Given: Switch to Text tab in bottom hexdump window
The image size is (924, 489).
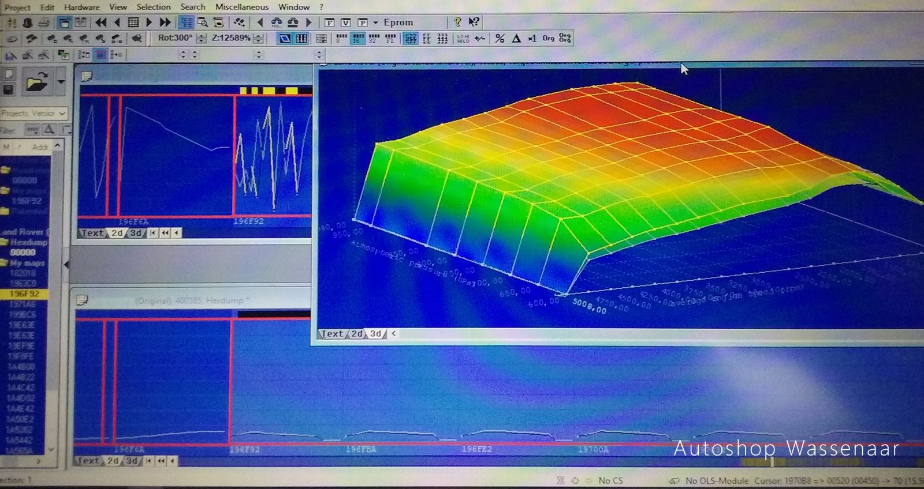Looking at the screenshot, I should tap(88, 461).
